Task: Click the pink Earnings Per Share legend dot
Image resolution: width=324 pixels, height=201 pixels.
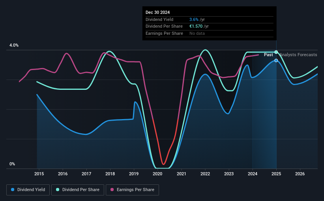Action: pyautogui.click(x=112, y=190)
